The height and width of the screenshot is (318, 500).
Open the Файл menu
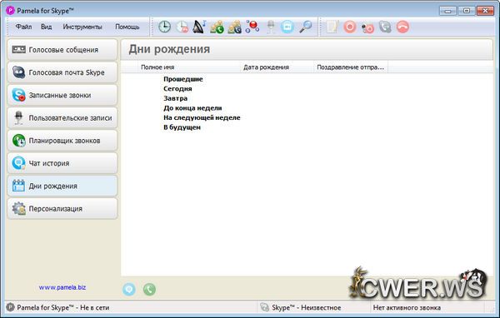click(23, 27)
